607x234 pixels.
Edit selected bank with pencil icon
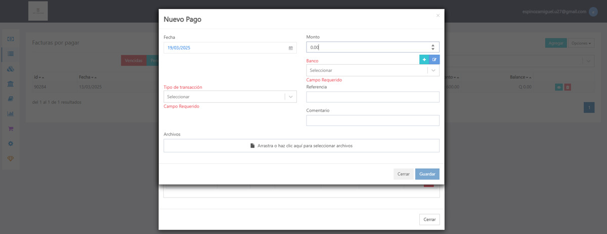point(434,60)
